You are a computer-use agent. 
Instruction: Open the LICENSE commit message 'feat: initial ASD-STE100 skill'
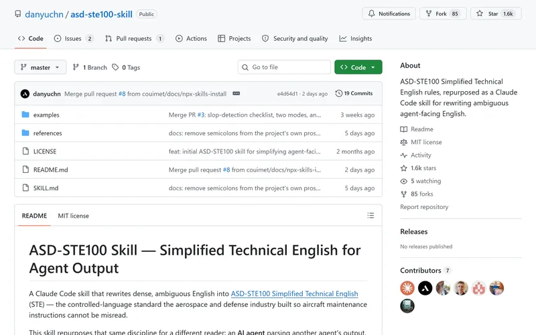point(245,151)
